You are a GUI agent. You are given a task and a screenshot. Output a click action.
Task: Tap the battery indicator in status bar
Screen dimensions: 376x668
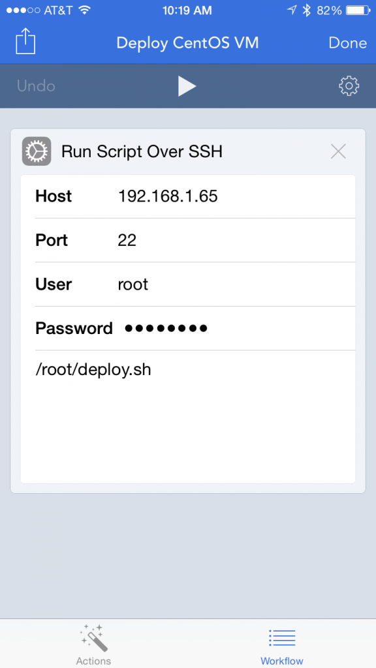click(x=357, y=10)
